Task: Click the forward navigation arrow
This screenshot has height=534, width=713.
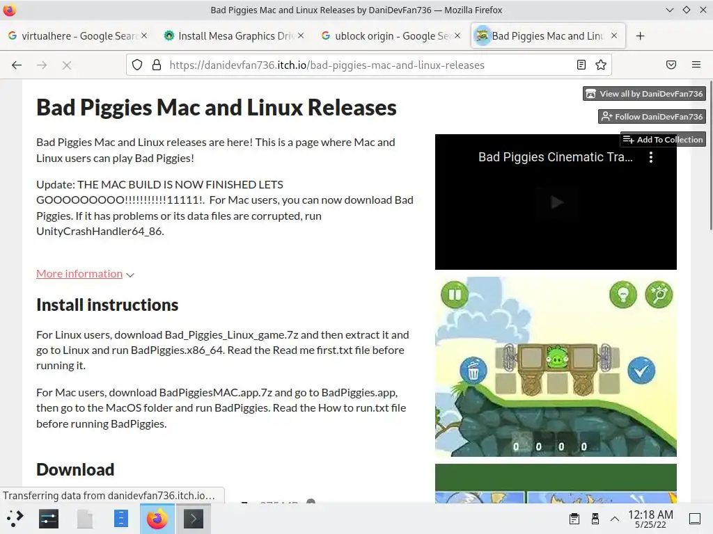Action: click(x=42, y=65)
